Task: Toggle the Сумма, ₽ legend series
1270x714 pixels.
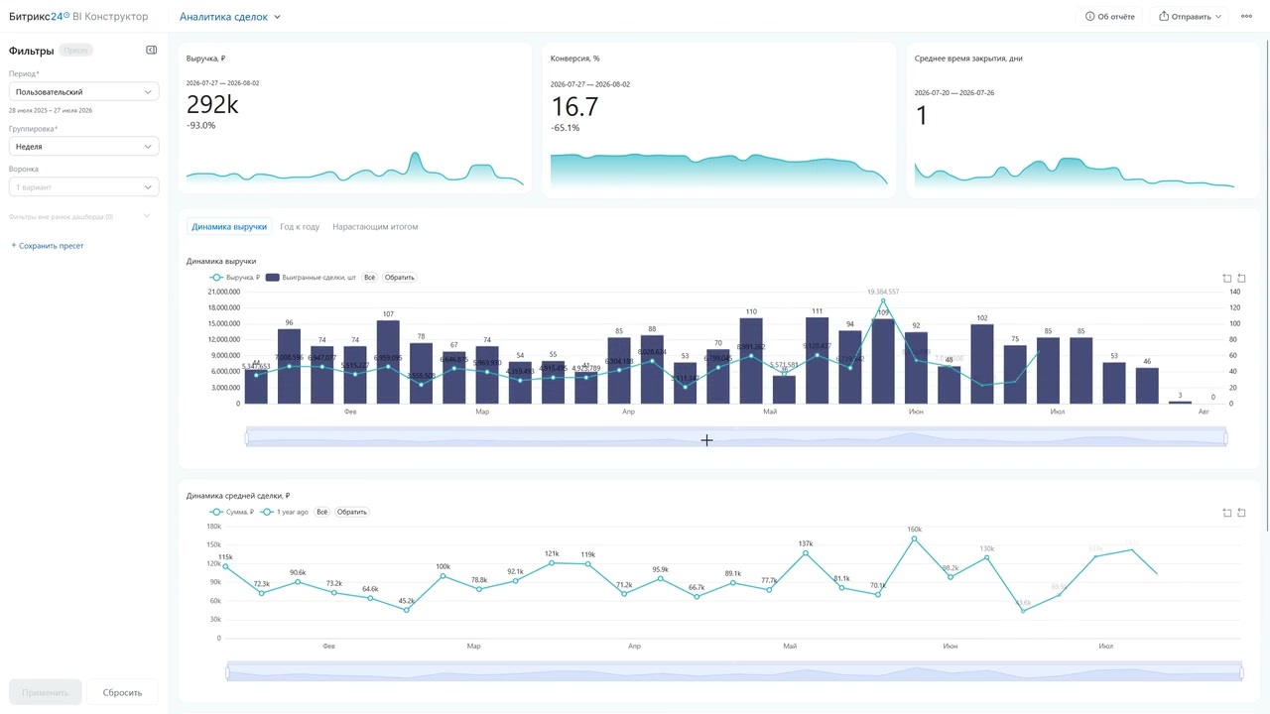Action: pos(232,513)
